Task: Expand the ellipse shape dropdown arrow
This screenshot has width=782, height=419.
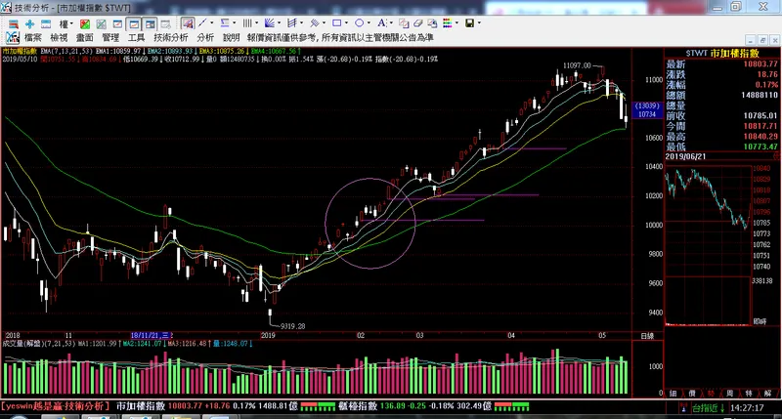Action: (369, 22)
